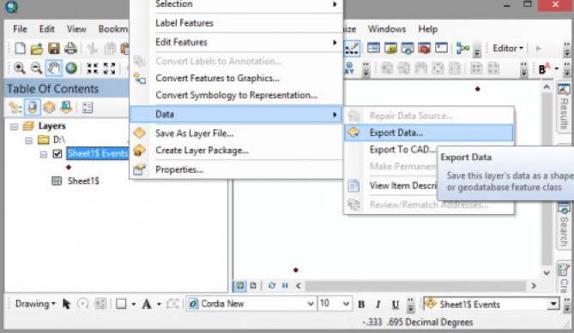The height and width of the screenshot is (333, 574).
Task: Collapse the Layers tree node
Action: (14, 127)
